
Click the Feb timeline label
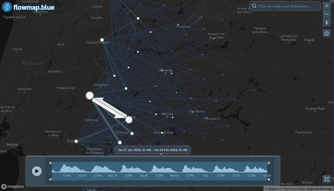point(205,176)
